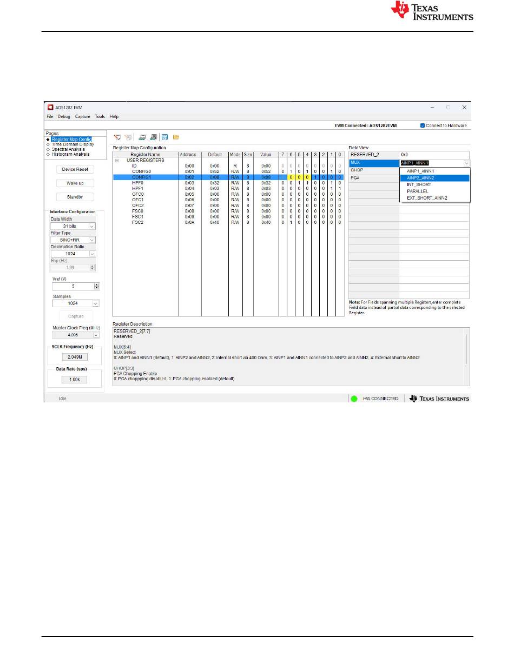
Task: Click the MUX field dropdown arrow
Action: [x=466, y=163]
